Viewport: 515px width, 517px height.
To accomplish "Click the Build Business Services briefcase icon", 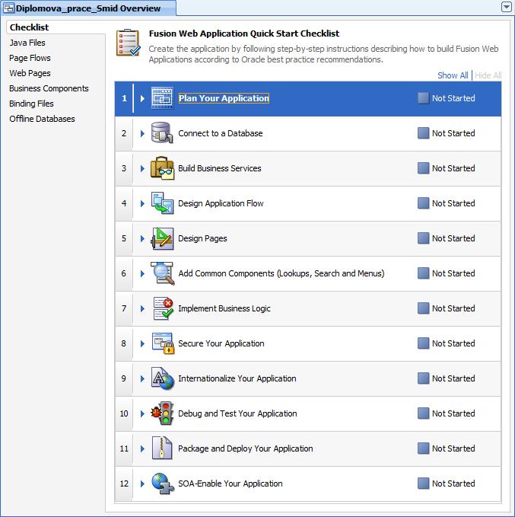I will click(163, 168).
